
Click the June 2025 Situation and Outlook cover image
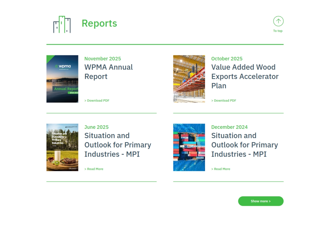click(62, 147)
